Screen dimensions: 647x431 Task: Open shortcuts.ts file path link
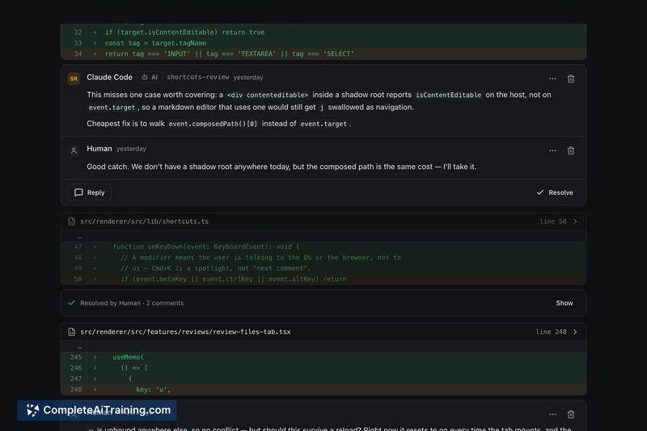(x=145, y=222)
